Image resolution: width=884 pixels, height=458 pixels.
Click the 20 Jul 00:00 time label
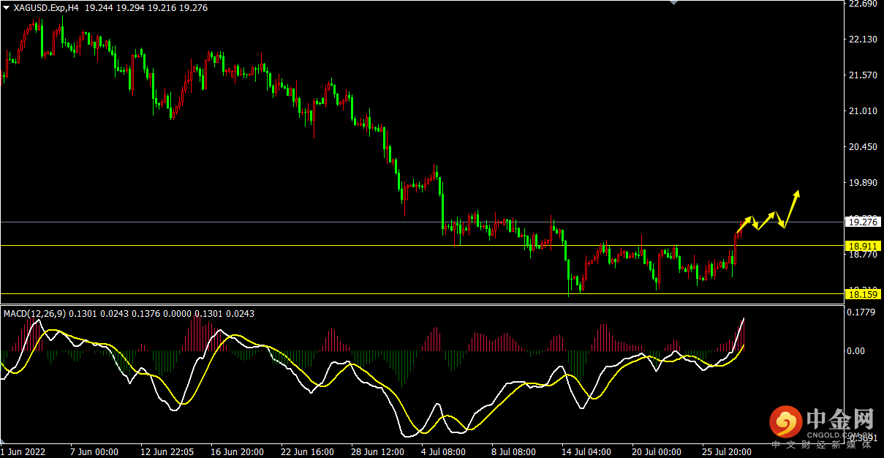click(x=657, y=452)
